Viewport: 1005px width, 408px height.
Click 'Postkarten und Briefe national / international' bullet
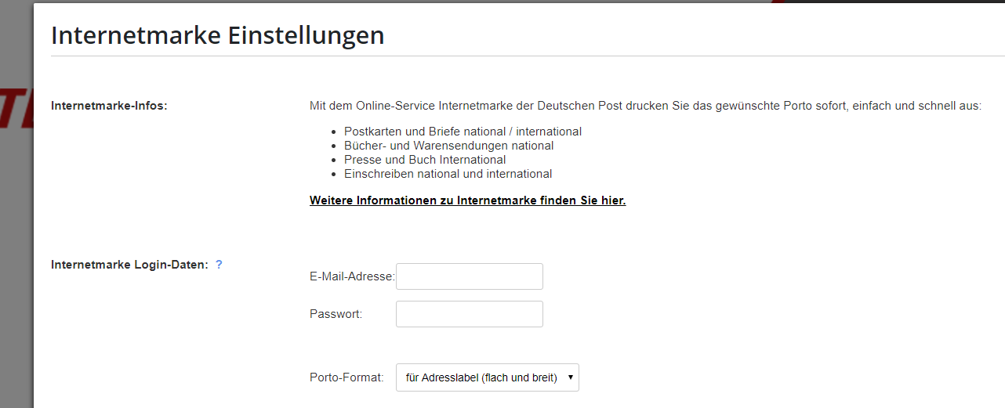click(x=463, y=132)
